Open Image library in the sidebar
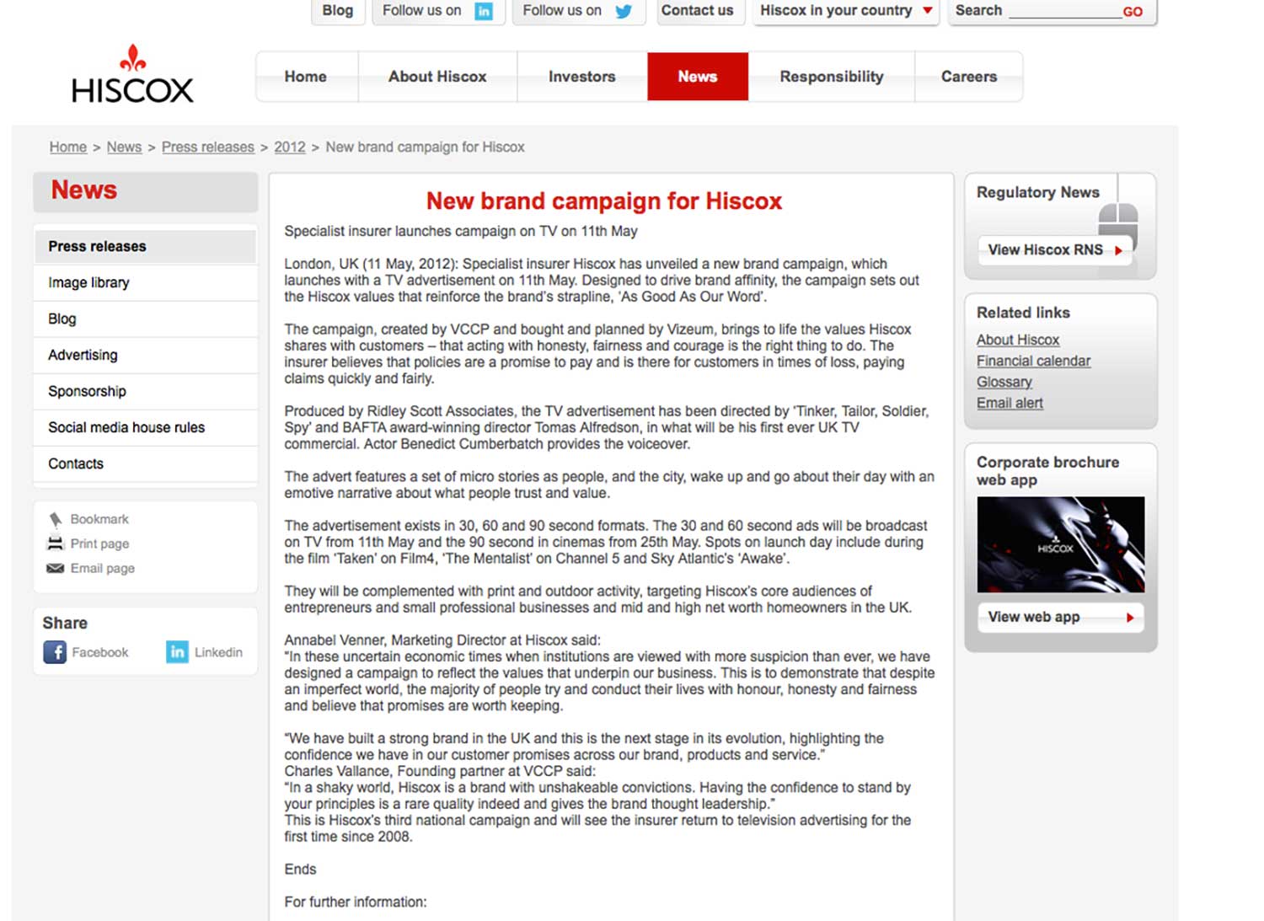Viewport: 1264px width, 921px height. (88, 283)
